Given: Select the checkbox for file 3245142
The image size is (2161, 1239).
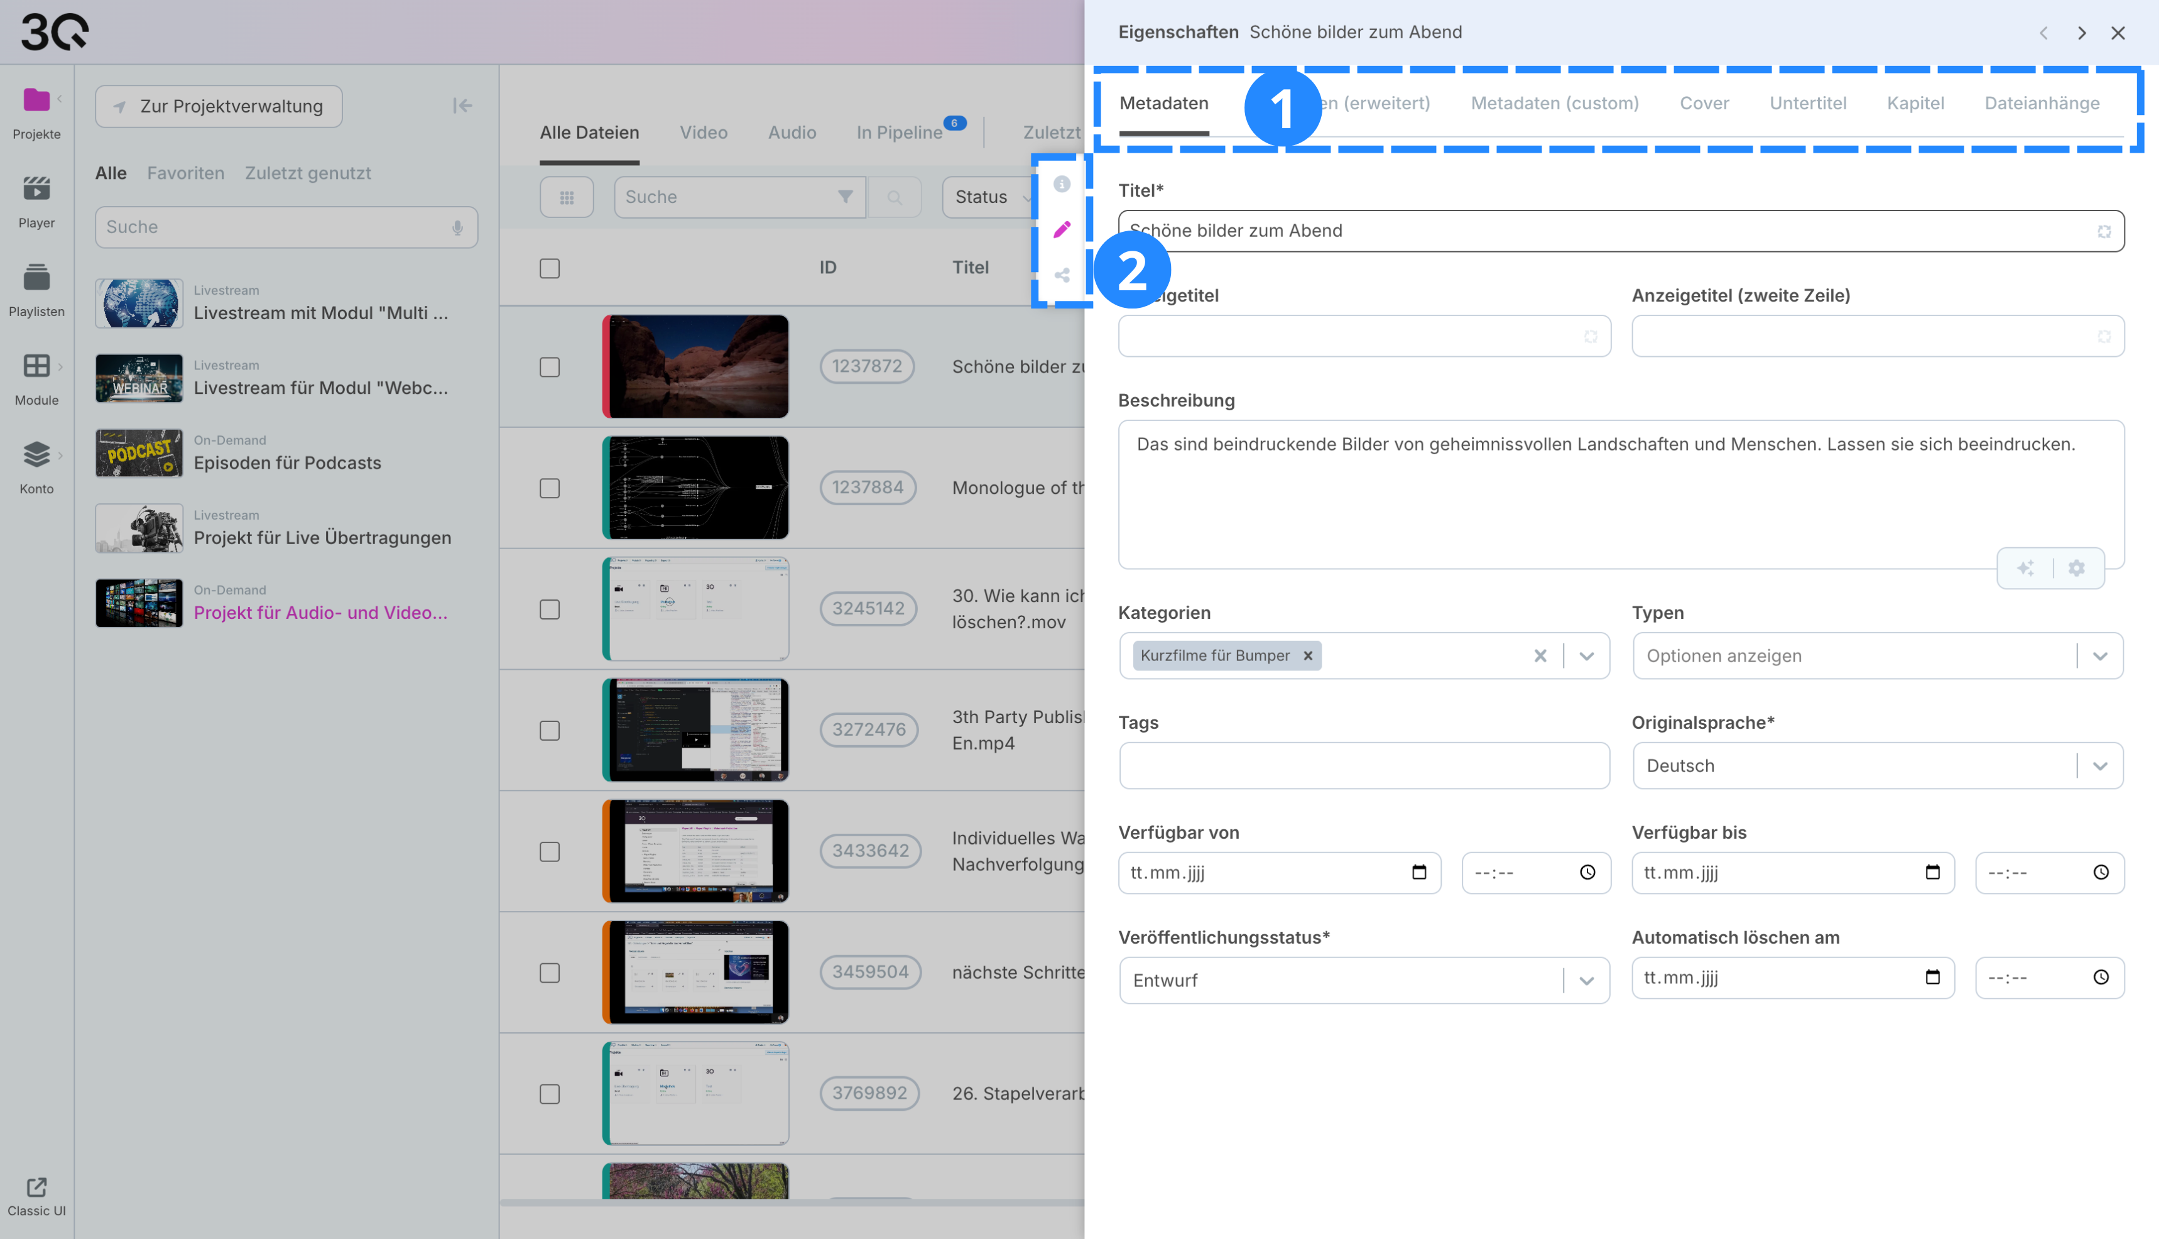Looking at the screenshot, I should pos(550,609).
